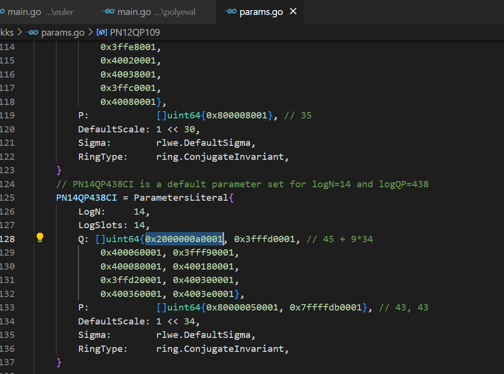Click 0x400180001 on line 130
The image size is (504, 374).
(203, 267)
